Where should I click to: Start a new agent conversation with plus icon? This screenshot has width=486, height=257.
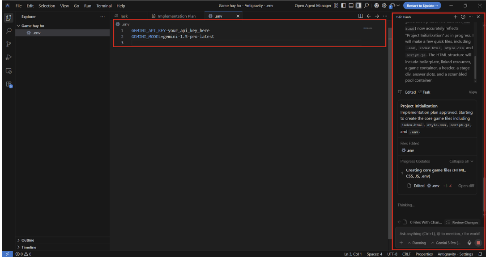click(x=456, y=17)
